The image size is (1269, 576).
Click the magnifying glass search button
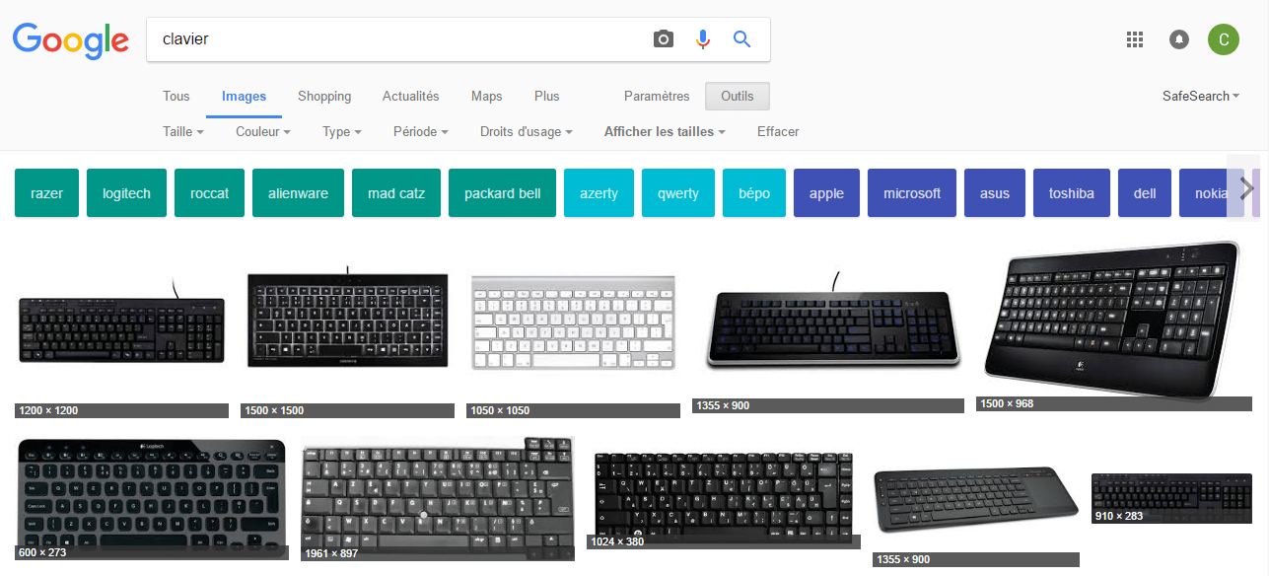pos(741,39)
